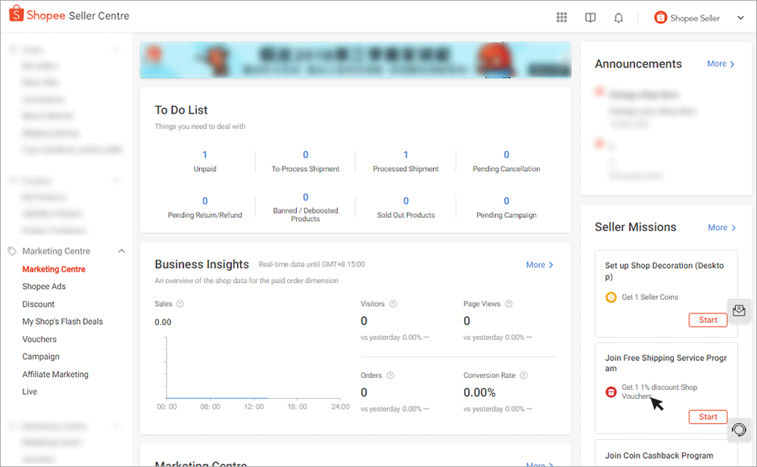This screenshot has height=467, width=757.
Task: Click More next to Announcements
Action: [x=720, y=64]
